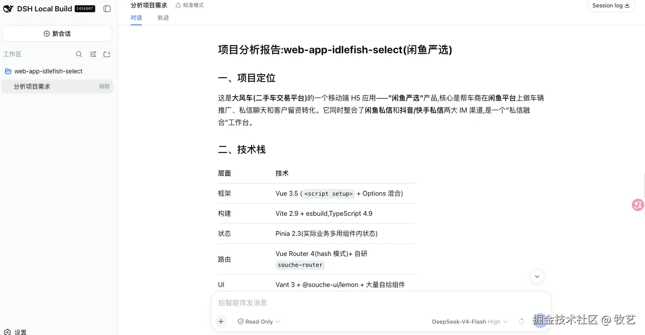
Task: Click the Pinia 2.3 cell
Action: coord(327,234)
